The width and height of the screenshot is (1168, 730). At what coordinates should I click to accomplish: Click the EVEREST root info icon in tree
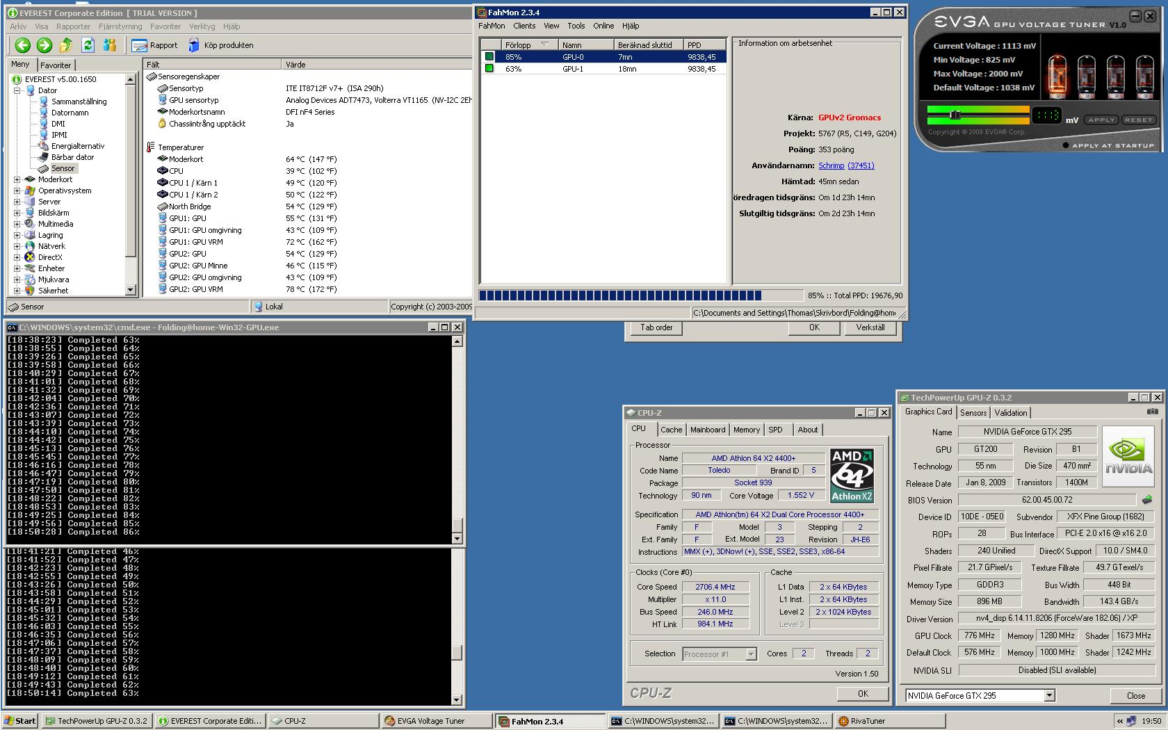17,79
